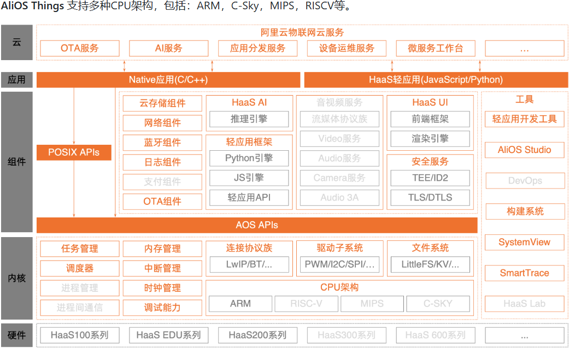Select the 网络组件 box

(x=162, y=123)
